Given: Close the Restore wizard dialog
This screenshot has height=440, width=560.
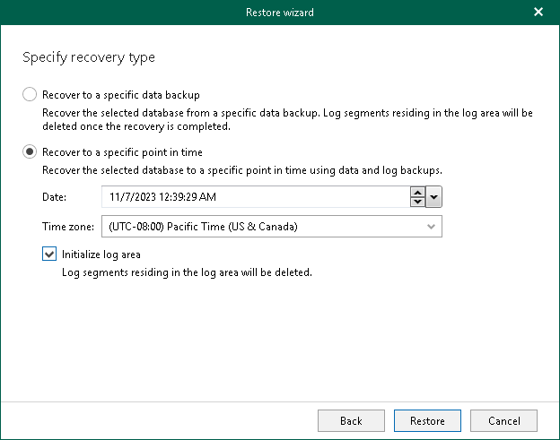Looking at the screenshot, I should 538,13.
